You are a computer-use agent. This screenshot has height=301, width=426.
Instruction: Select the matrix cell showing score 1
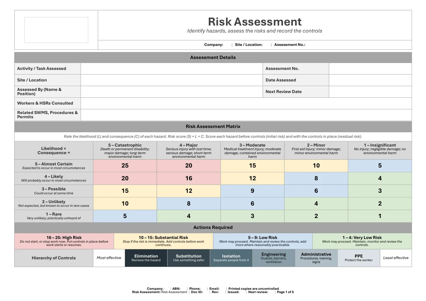[x=380, y=216]
